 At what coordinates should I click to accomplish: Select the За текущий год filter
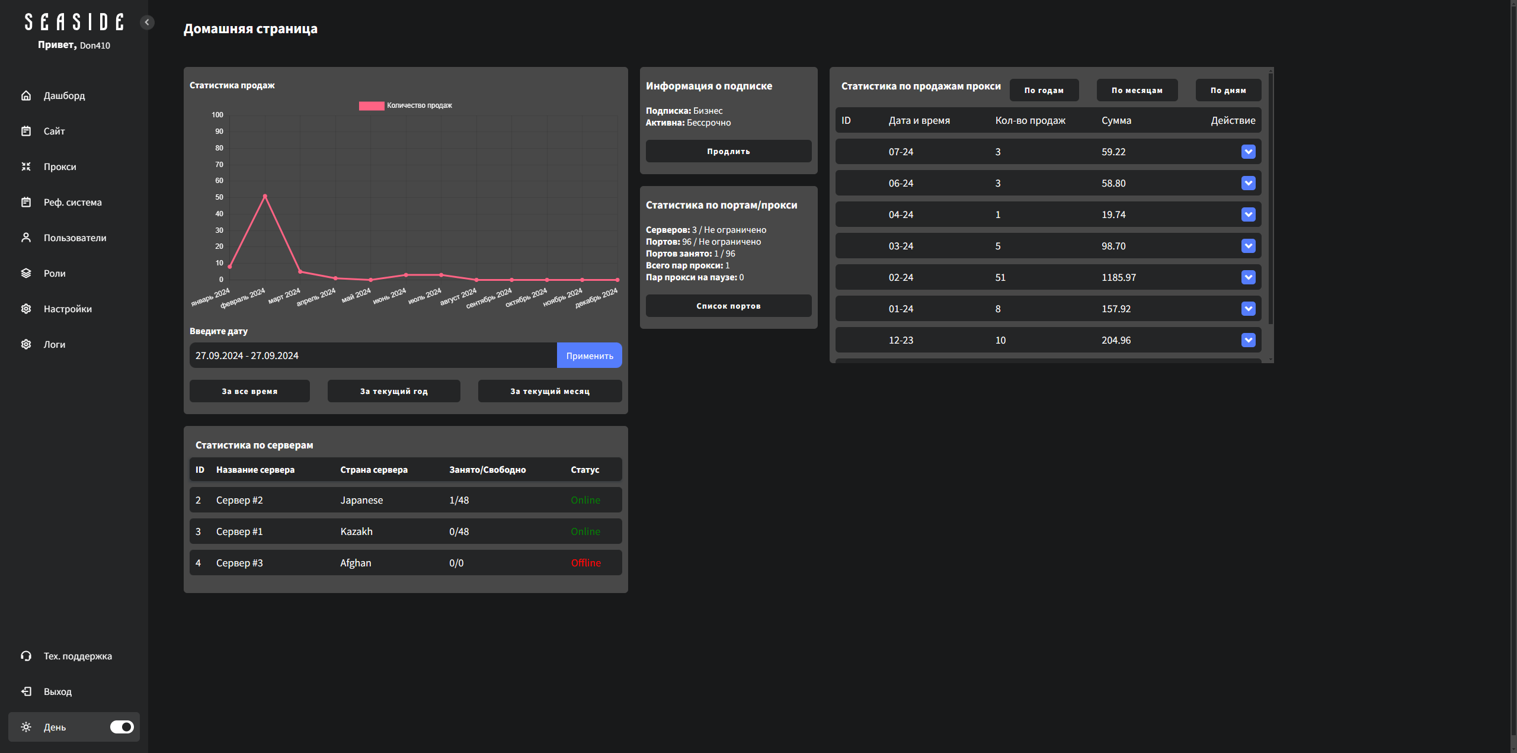click(x=393, y=391)
